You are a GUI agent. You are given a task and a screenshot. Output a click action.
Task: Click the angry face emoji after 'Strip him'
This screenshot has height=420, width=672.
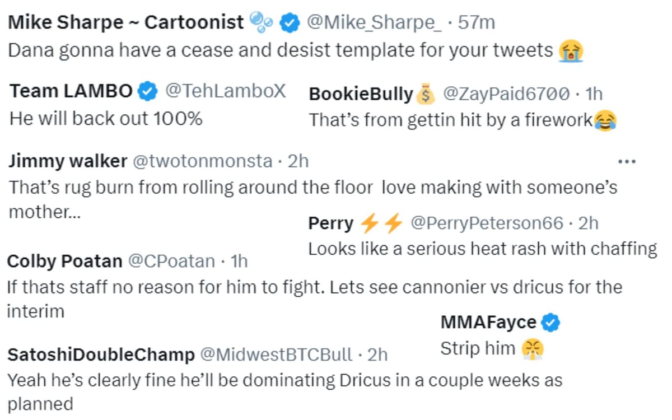(533, 349)
